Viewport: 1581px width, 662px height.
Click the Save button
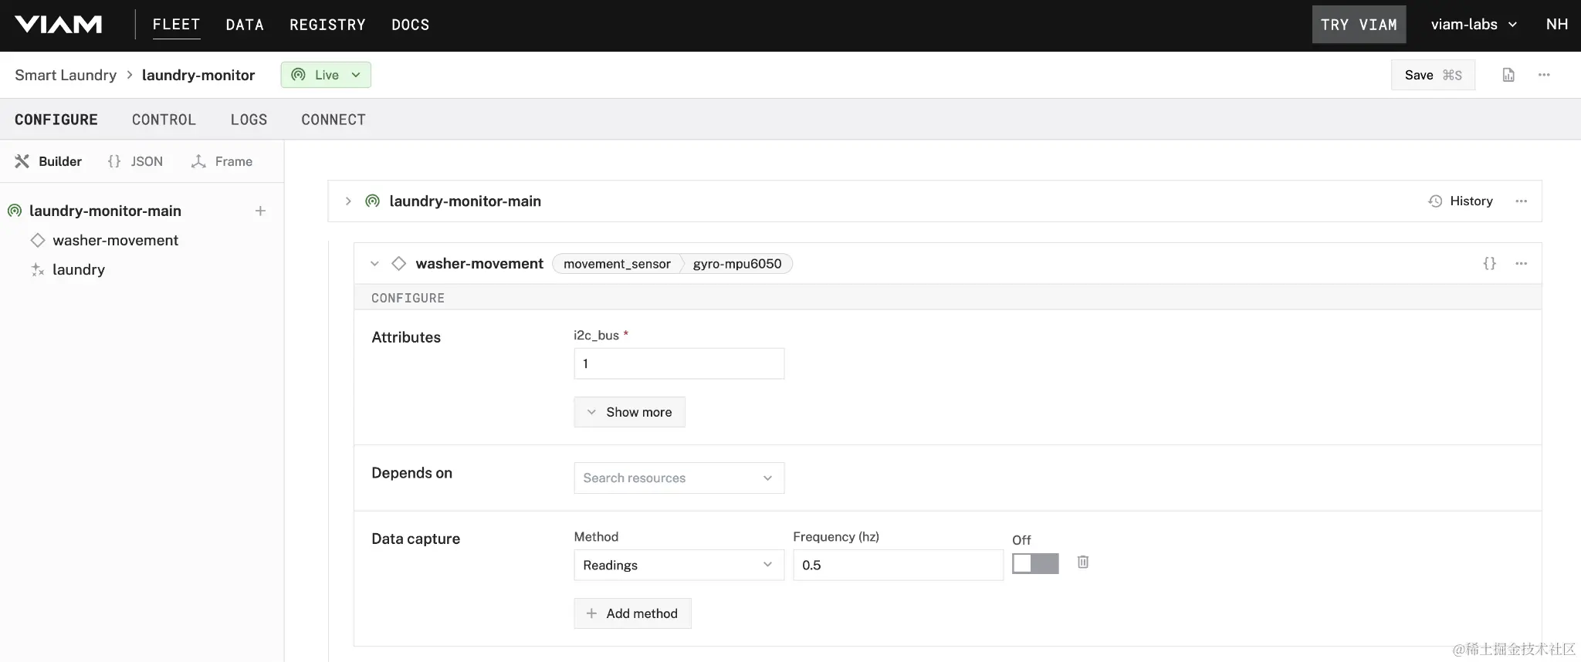(1433, 75)
